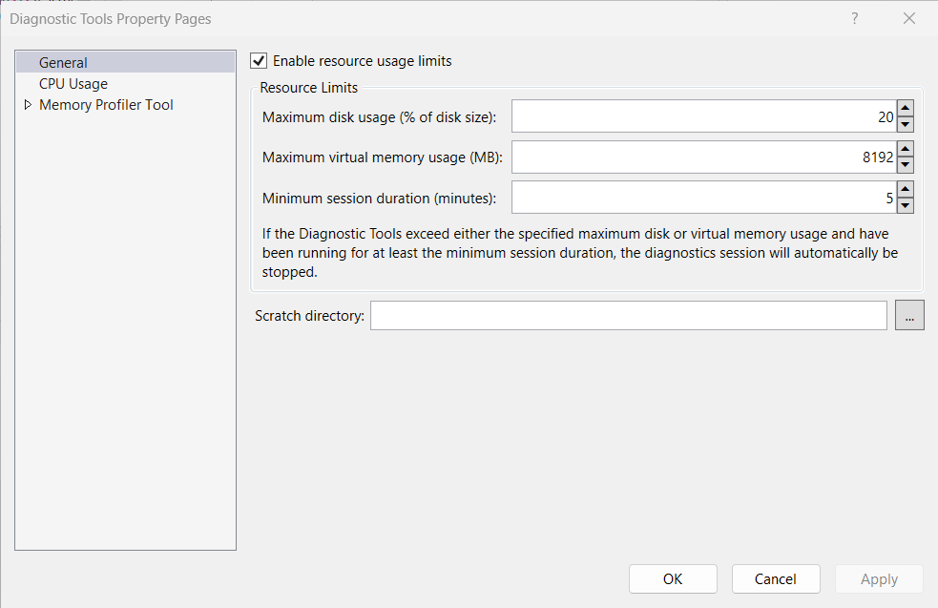Viewport: 938px width, 608px height.
Task: Apply the current property changes
Action: [878, 578]
